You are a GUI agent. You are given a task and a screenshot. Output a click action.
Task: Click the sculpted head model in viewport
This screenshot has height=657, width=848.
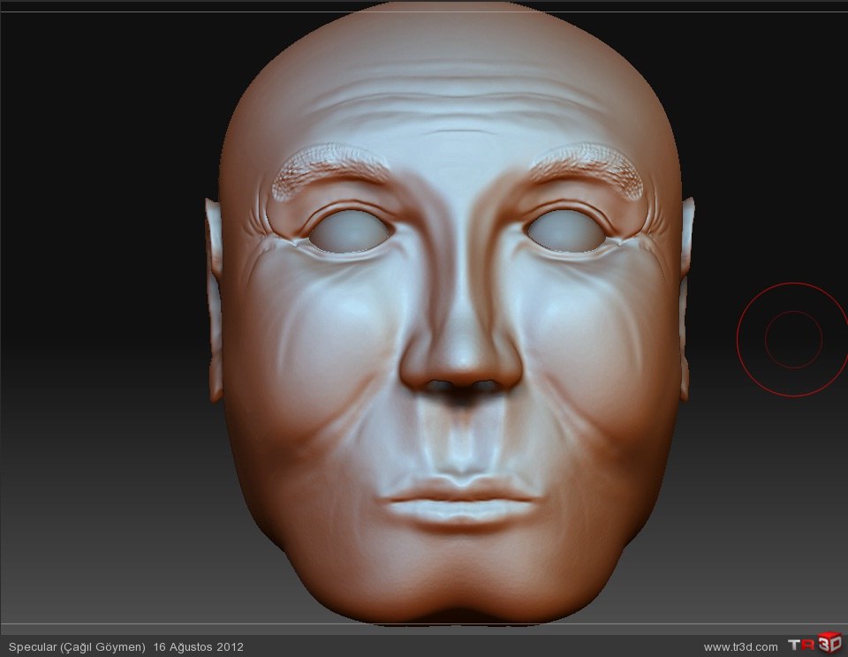click(450, 313)
